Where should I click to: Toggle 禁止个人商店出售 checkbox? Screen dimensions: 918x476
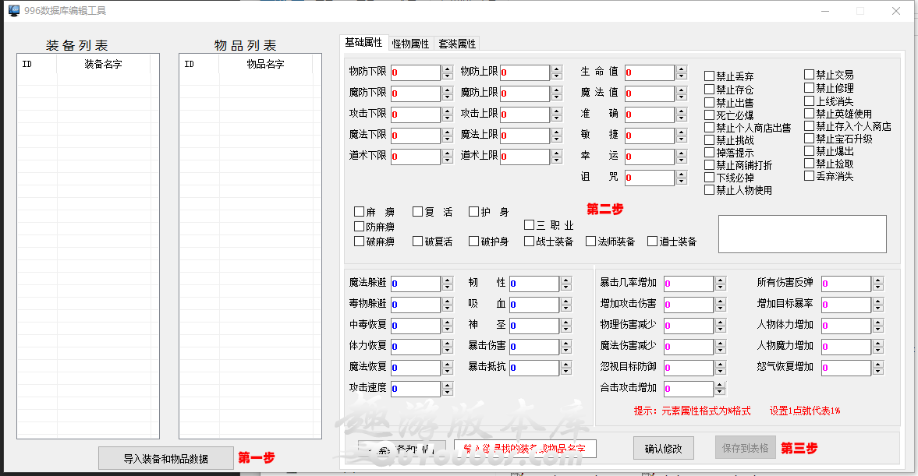709,127
